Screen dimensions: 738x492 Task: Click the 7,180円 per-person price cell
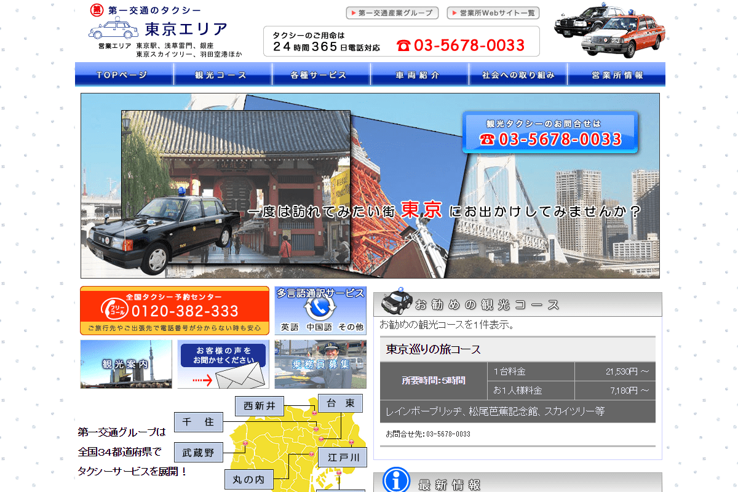click(615, 391)
